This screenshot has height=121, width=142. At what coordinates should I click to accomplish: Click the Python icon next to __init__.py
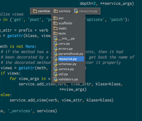(x=55, y=38)
